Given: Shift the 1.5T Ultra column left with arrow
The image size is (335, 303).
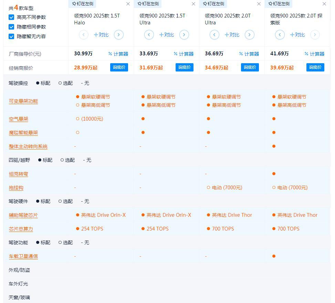Looking at the screenshot, I should pyautogui.click(x=149, y=35).
